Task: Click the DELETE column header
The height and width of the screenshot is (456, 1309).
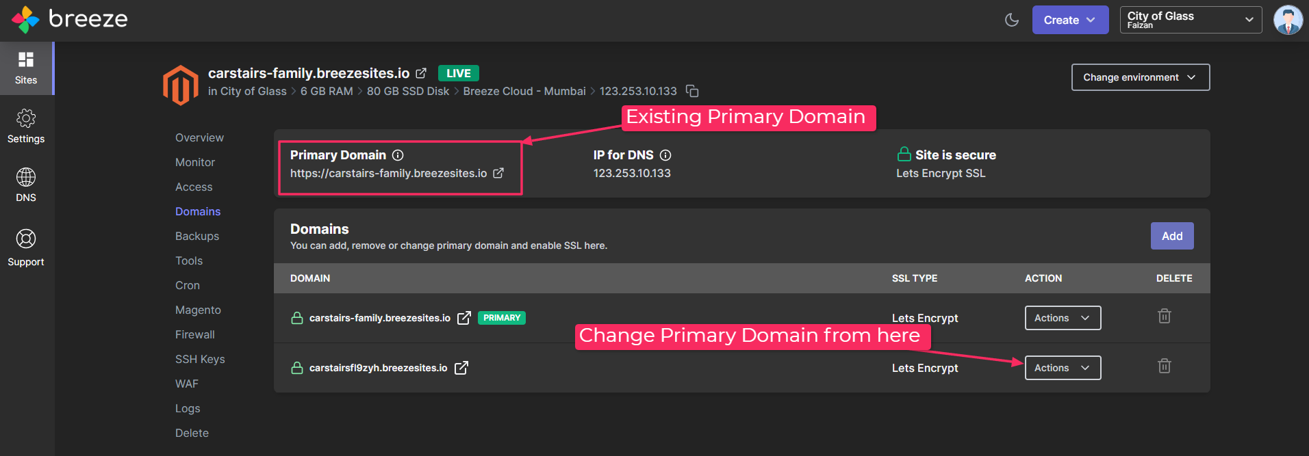Action: tap(1174, 278)
